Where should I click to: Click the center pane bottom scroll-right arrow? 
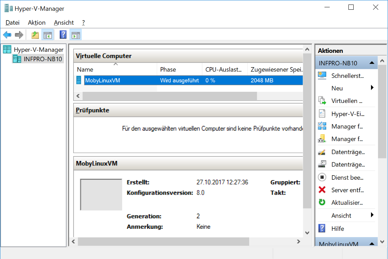[x=298, y=241]
